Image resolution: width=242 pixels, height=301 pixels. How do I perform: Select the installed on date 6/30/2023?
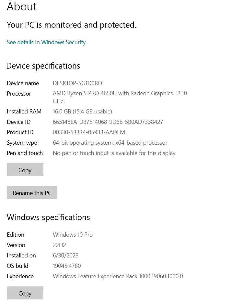click(65, 255)
